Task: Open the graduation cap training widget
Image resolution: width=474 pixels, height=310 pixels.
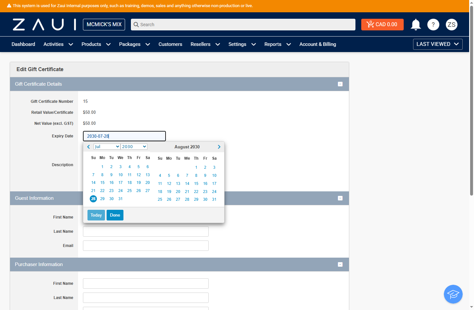Action: coord(453,294)
